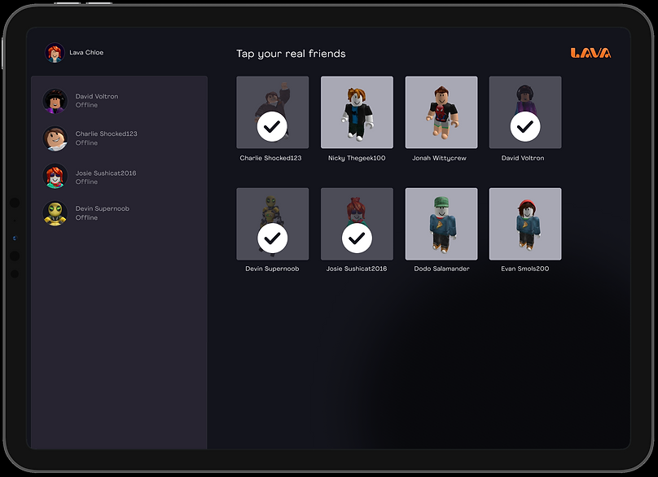The height and width of the screenshot is (477, 658).
Task: Click the David Voltron label under the tile
Action: pyautogui.click(x=523, y=158)
